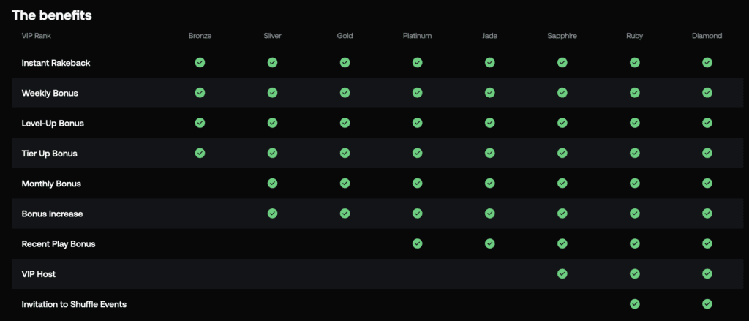The height and width of the screenshot is (321, 749).
Task: Click Tier Up Bonus checkmark under Platinum
Action: pos(418,153)
